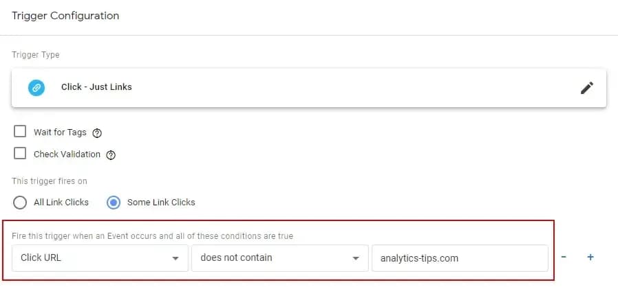Open the help icon next to Check Validation
Viewport: 618px width, 287px height.
coord(111,155)
